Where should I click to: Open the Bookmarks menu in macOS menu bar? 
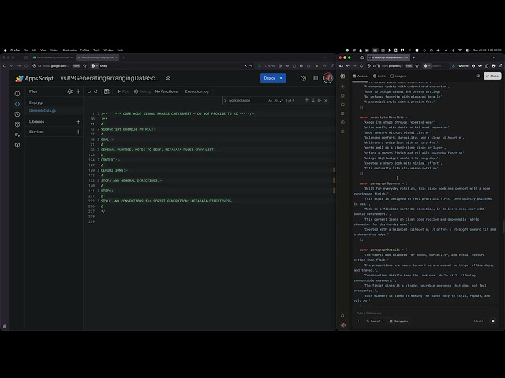click(x=69, y=50)
